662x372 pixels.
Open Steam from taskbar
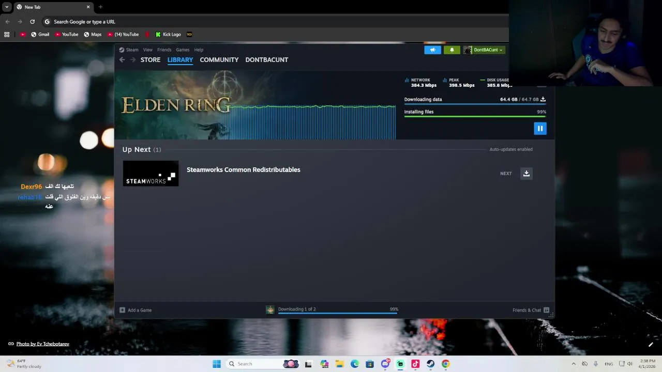pos(430,364)
